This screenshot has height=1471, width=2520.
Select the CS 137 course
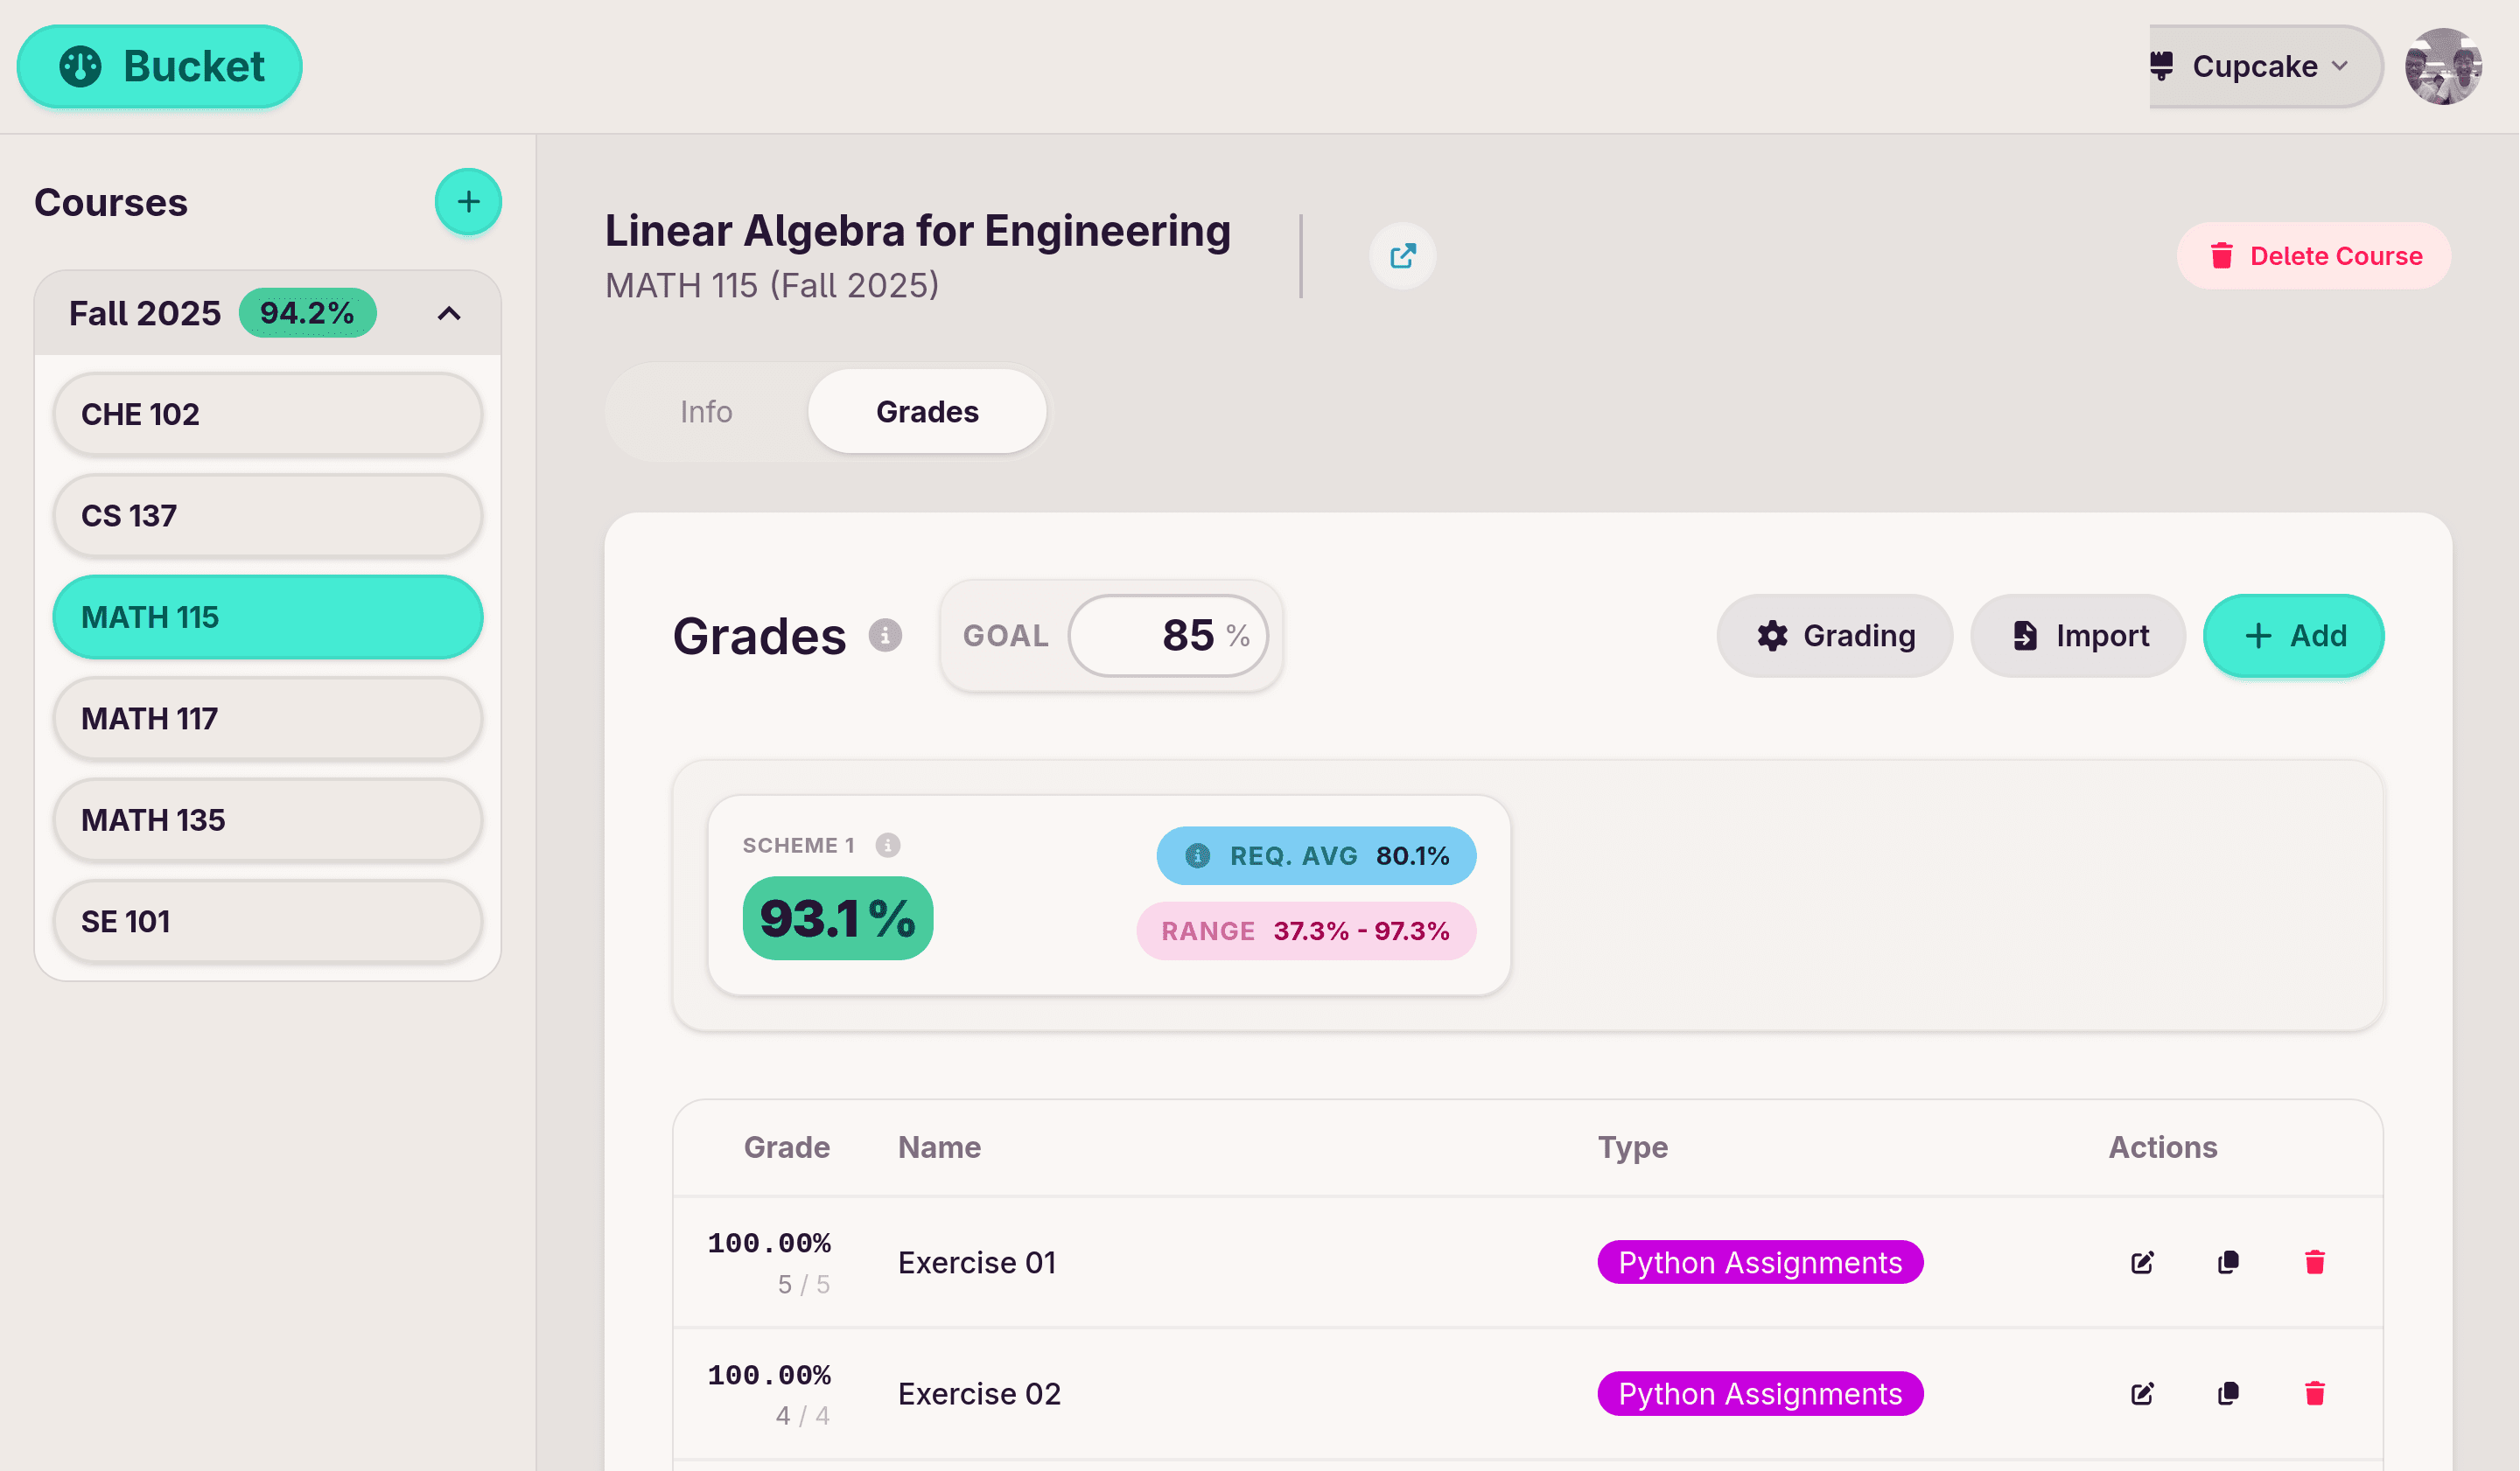point(267,516)
